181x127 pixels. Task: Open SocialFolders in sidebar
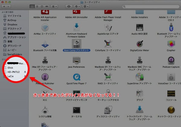point(14,54)
